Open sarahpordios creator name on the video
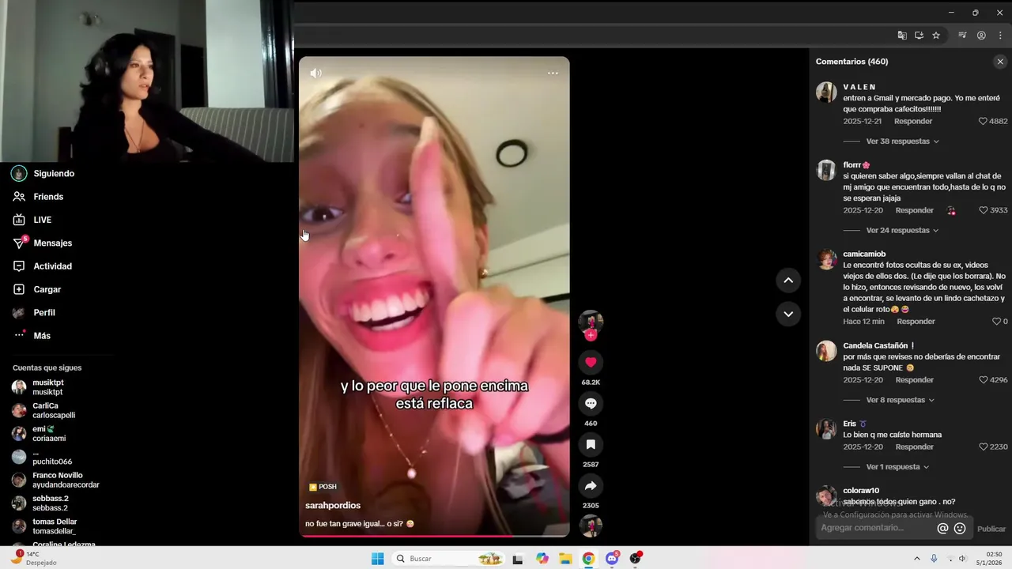This screenshot has width=1012, height=569. (333, 506)
